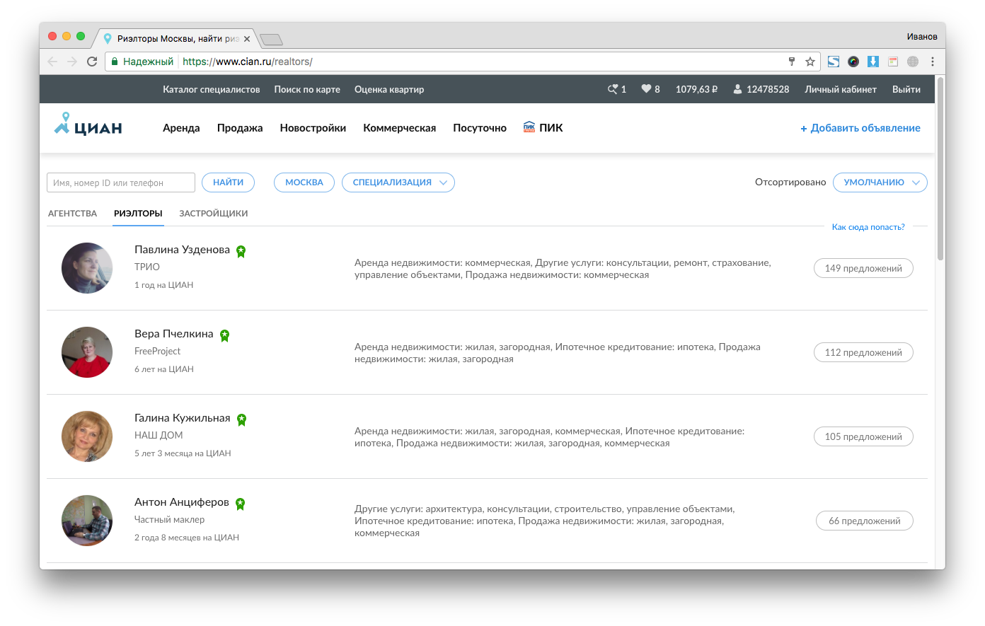This screenshot has height=626, width=985.
Task: Open 112 предложений button
Action: click(x=863, y=352)
